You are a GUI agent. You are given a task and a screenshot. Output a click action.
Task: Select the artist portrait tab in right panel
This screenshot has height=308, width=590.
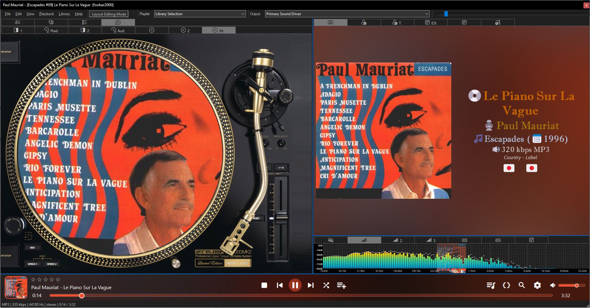click(x=330, y=23)
